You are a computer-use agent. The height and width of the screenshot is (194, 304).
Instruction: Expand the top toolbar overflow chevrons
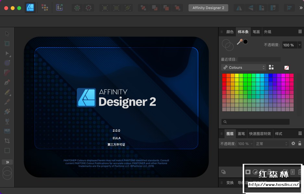(x=301, y=8)
